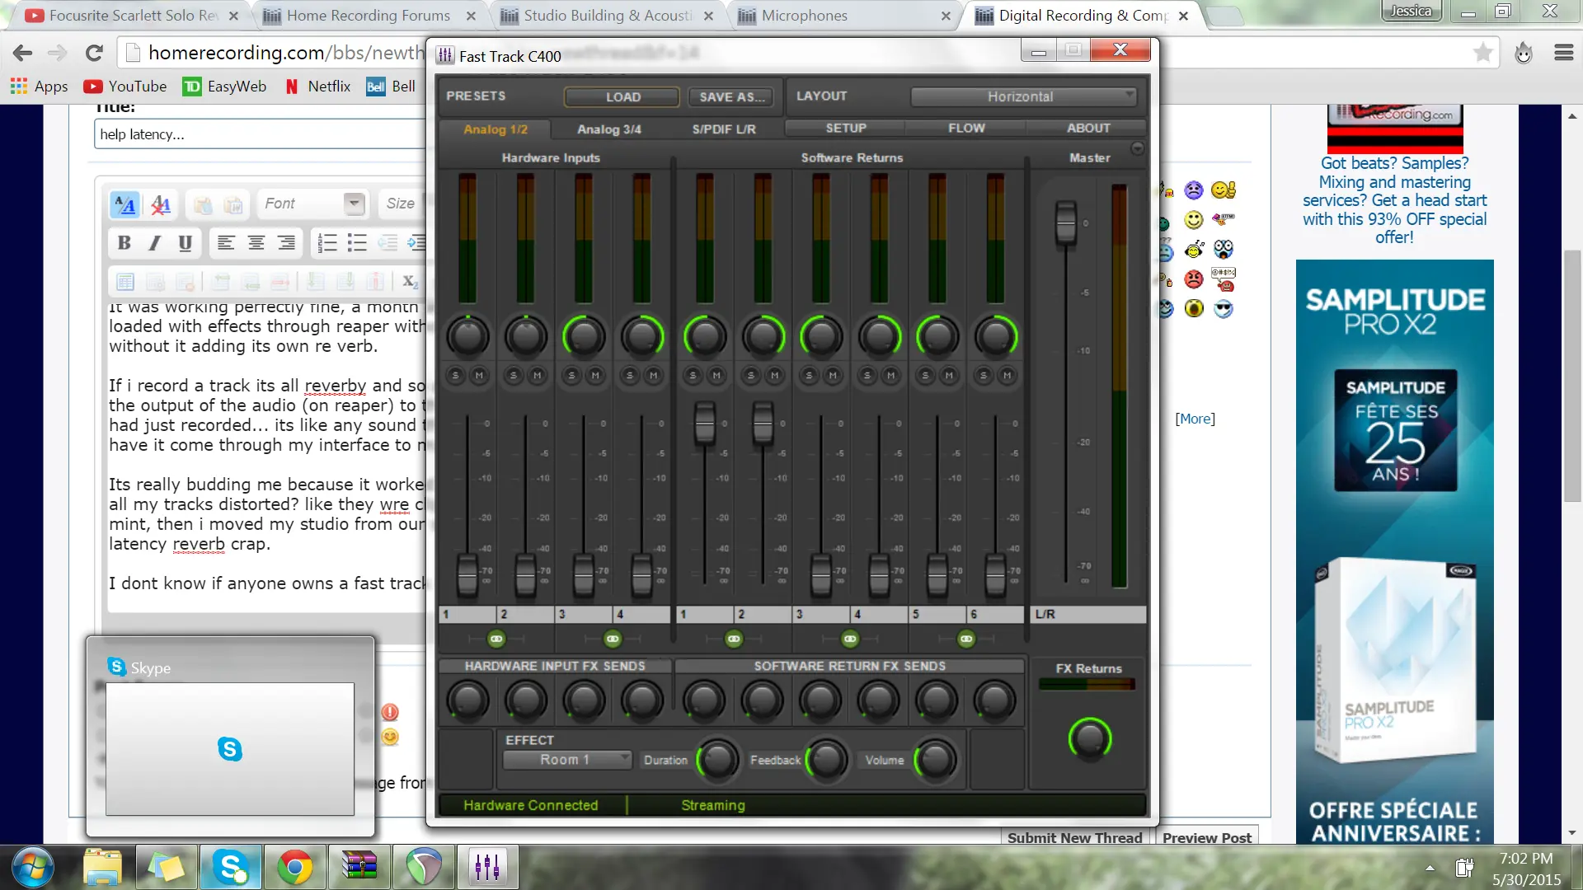
Task: Click the effect Volume knob
Action: (x=935, y=760)
